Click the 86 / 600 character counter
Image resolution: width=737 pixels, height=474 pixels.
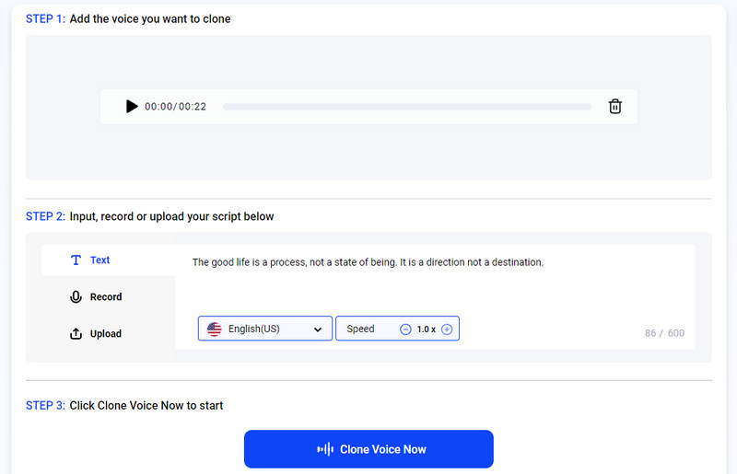pos(664,333)
